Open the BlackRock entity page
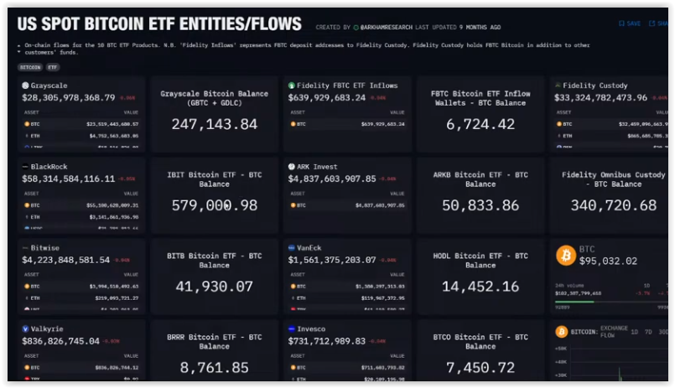Viewport: 675px width, 388px height. pos(49,167)
